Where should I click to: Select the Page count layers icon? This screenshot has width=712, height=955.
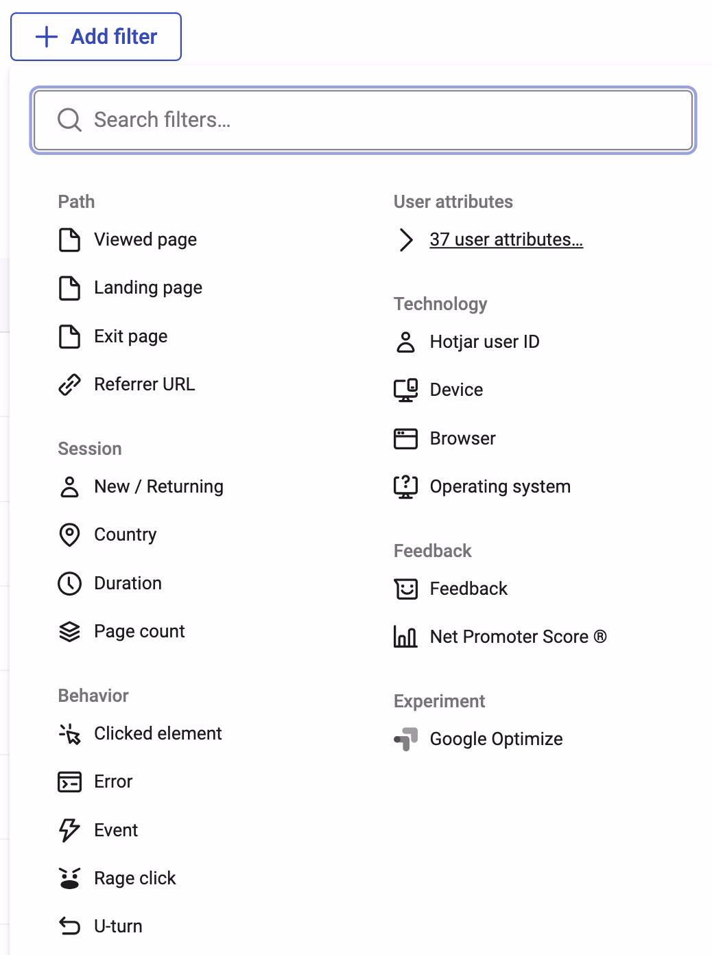[69, 631]
